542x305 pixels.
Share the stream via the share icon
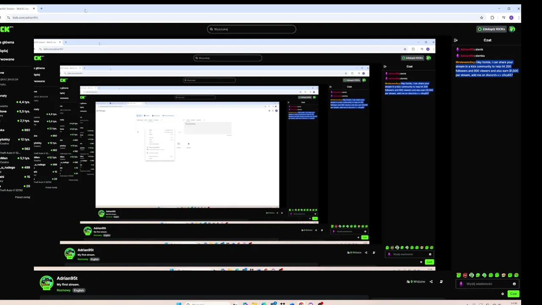431,282
